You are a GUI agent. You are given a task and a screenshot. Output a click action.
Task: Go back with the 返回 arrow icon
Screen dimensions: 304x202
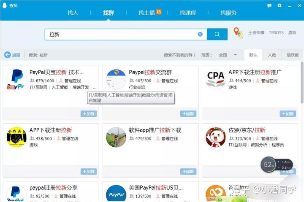(7, 55)
